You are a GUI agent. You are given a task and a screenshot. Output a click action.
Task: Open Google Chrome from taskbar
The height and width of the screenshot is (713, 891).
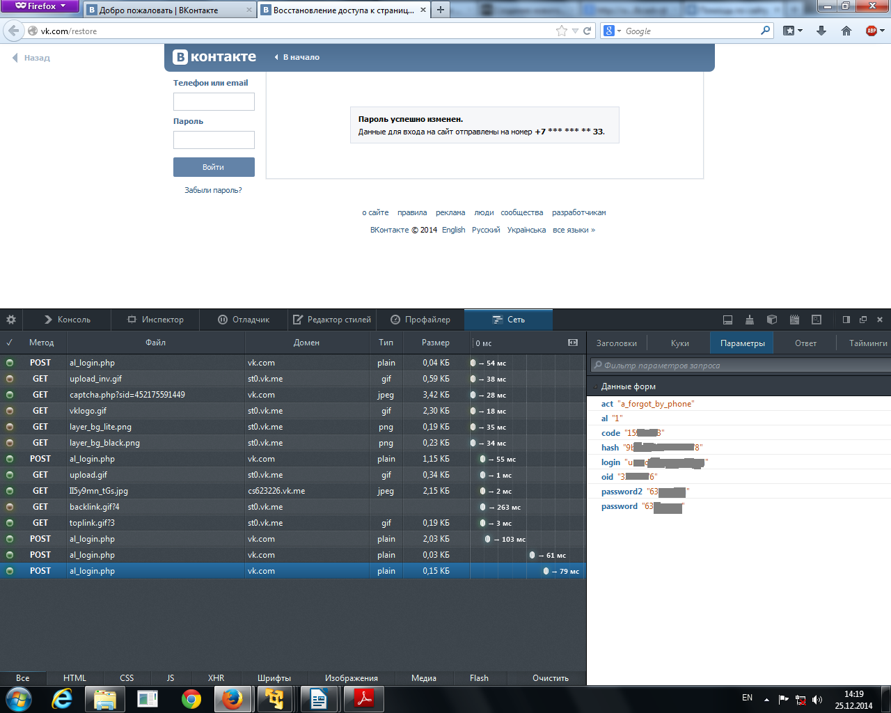point(191,699)
